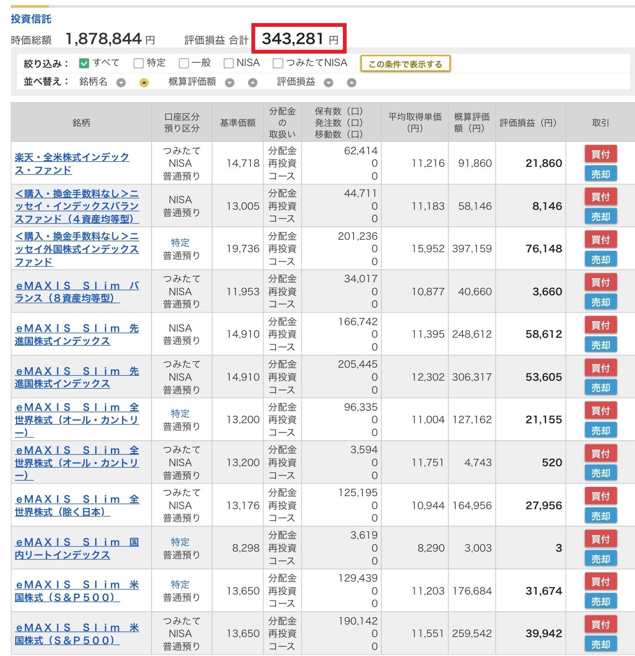Viewport: 635px width, 656px height.
Task: Uncheck the すべて filter checkbox
Action: pyautogui.click(x=84, y=63)
